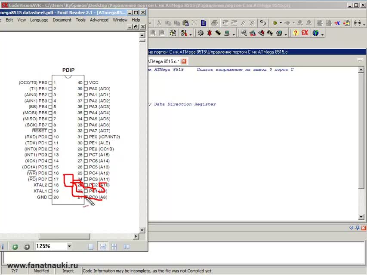Open dropdown arrow next to globe icon
Screen dimensions: 367x275
[323, 35]
